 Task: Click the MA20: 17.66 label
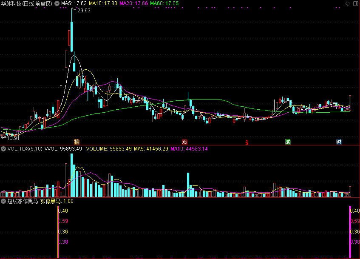[x=133, y=3]
